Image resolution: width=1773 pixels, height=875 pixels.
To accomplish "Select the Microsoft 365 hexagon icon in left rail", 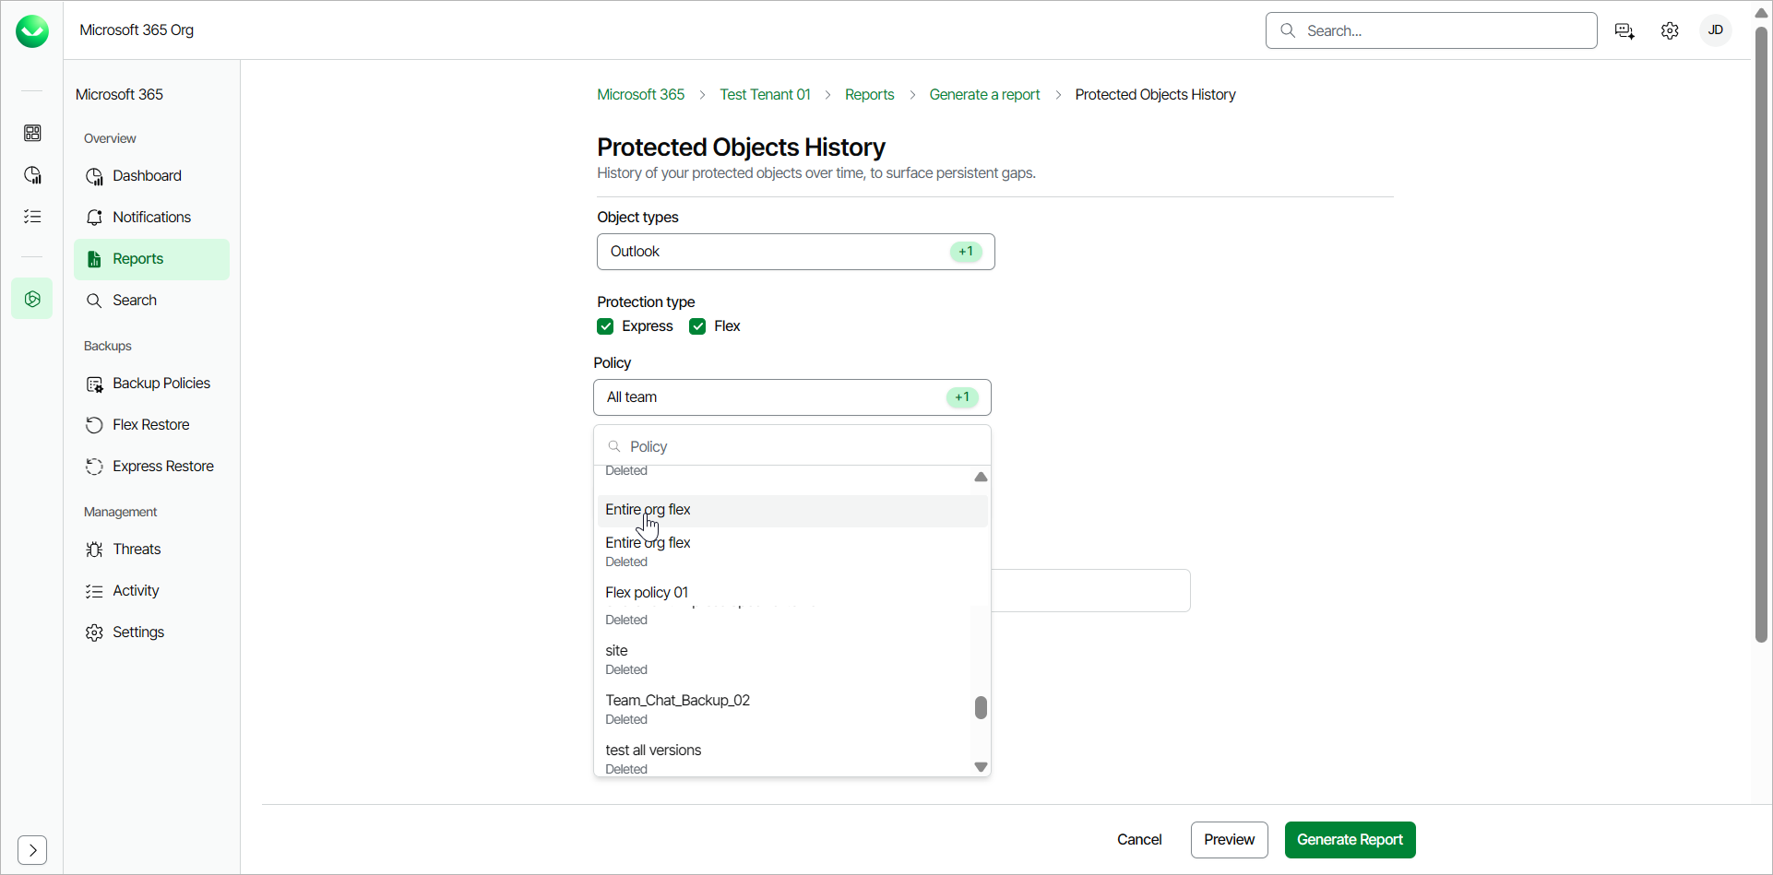I will tap(32, 299).
